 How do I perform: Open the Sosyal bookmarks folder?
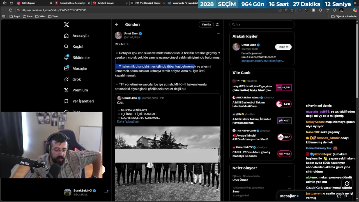pos(15,17)
